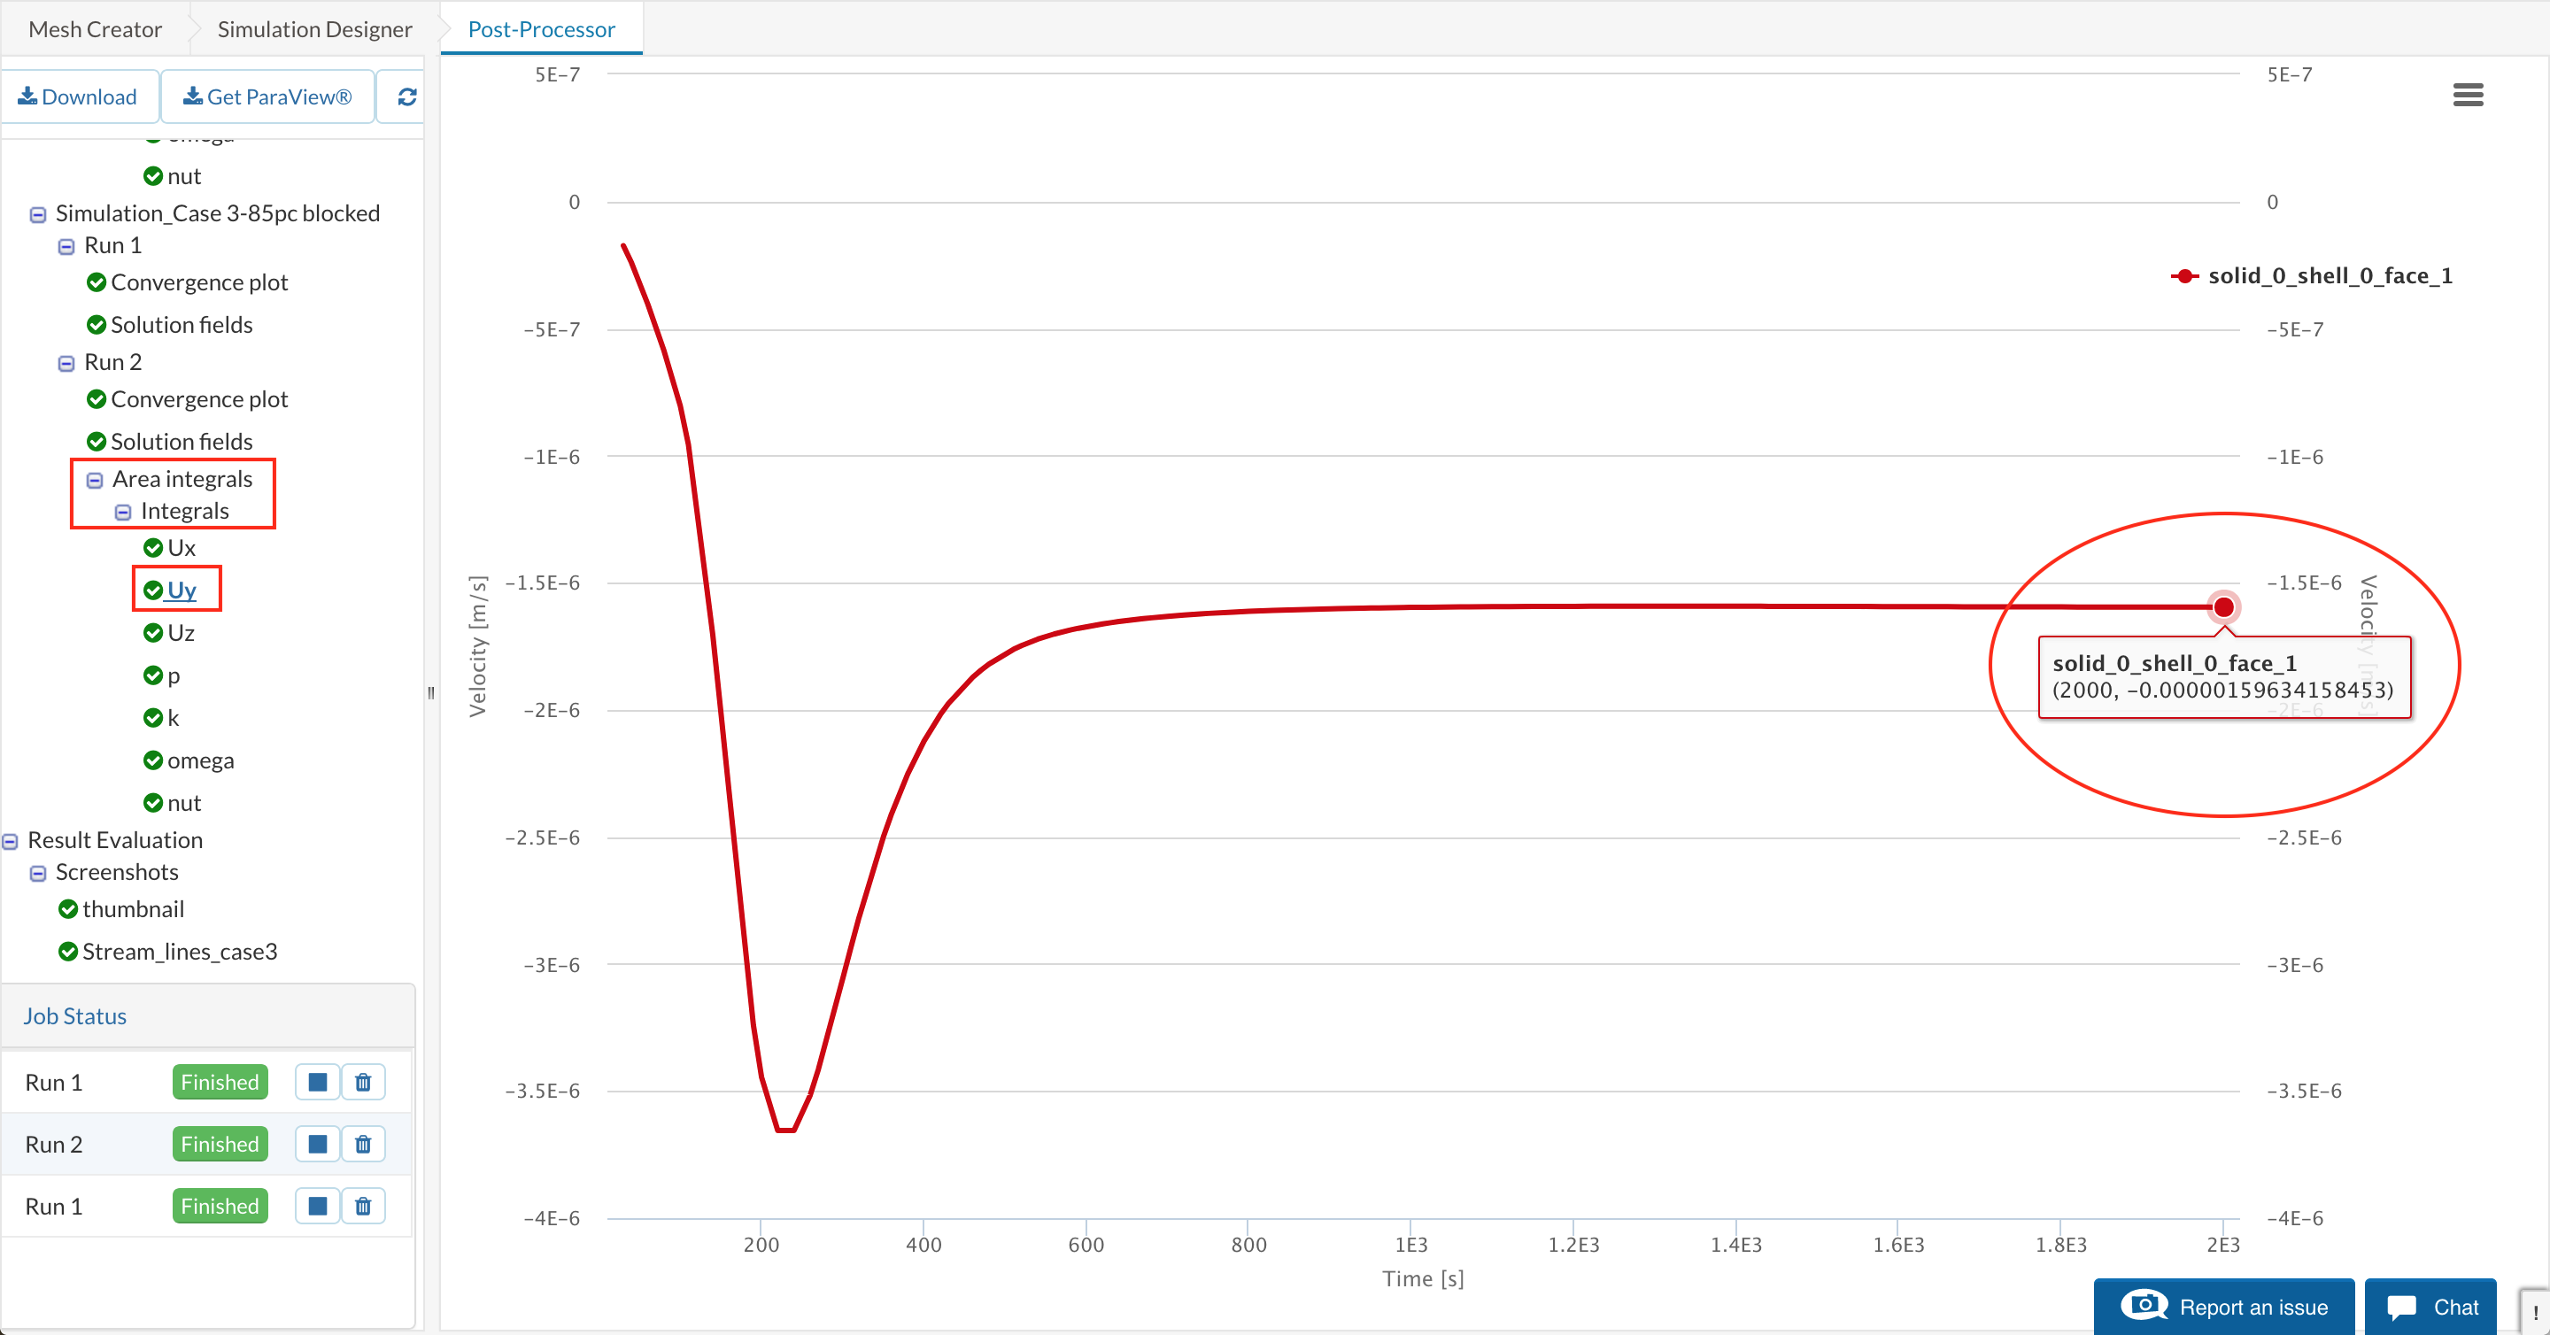
Task: Collapse the Result Evaluation section
Action: (10, 841)
